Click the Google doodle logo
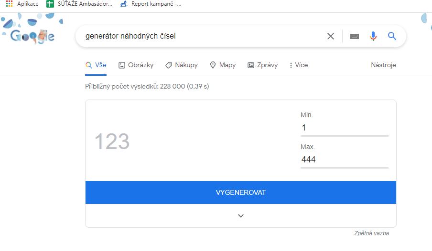Image resolution: width=432 pixels, height=251 pixels. pos(32,36)
